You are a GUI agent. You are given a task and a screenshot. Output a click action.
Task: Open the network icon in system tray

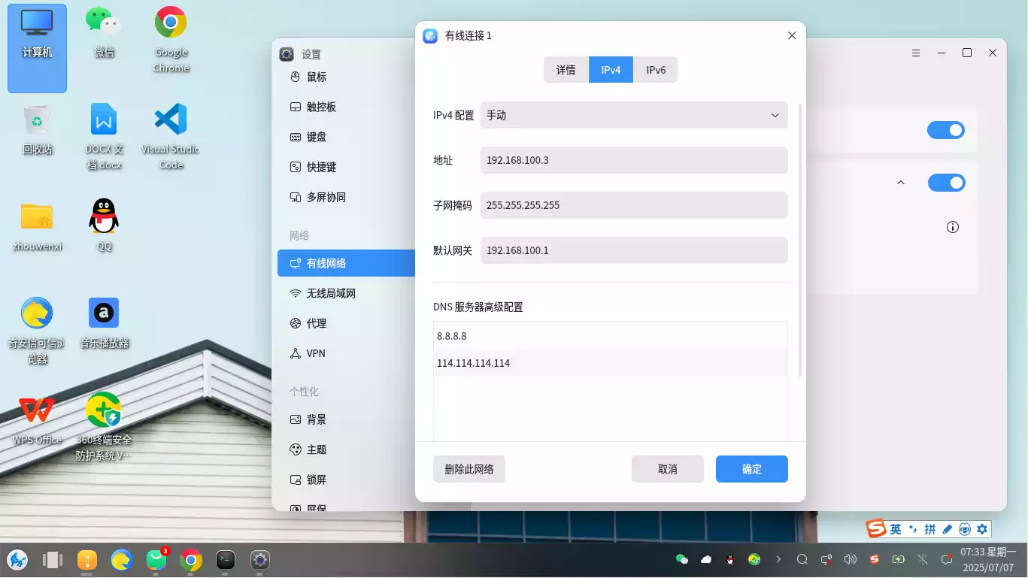click(x=826, y=559)
